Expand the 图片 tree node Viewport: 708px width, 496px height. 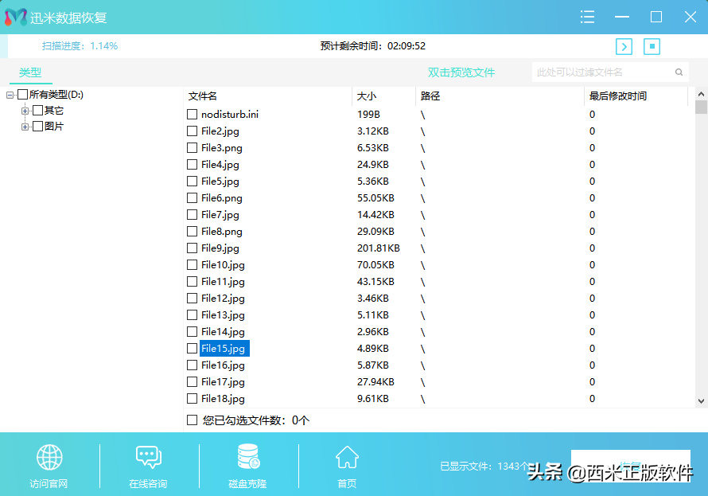[x=25, y=127]
